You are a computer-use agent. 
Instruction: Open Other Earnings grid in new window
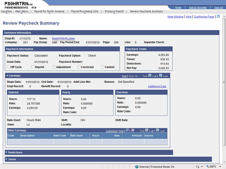(127, 130)
